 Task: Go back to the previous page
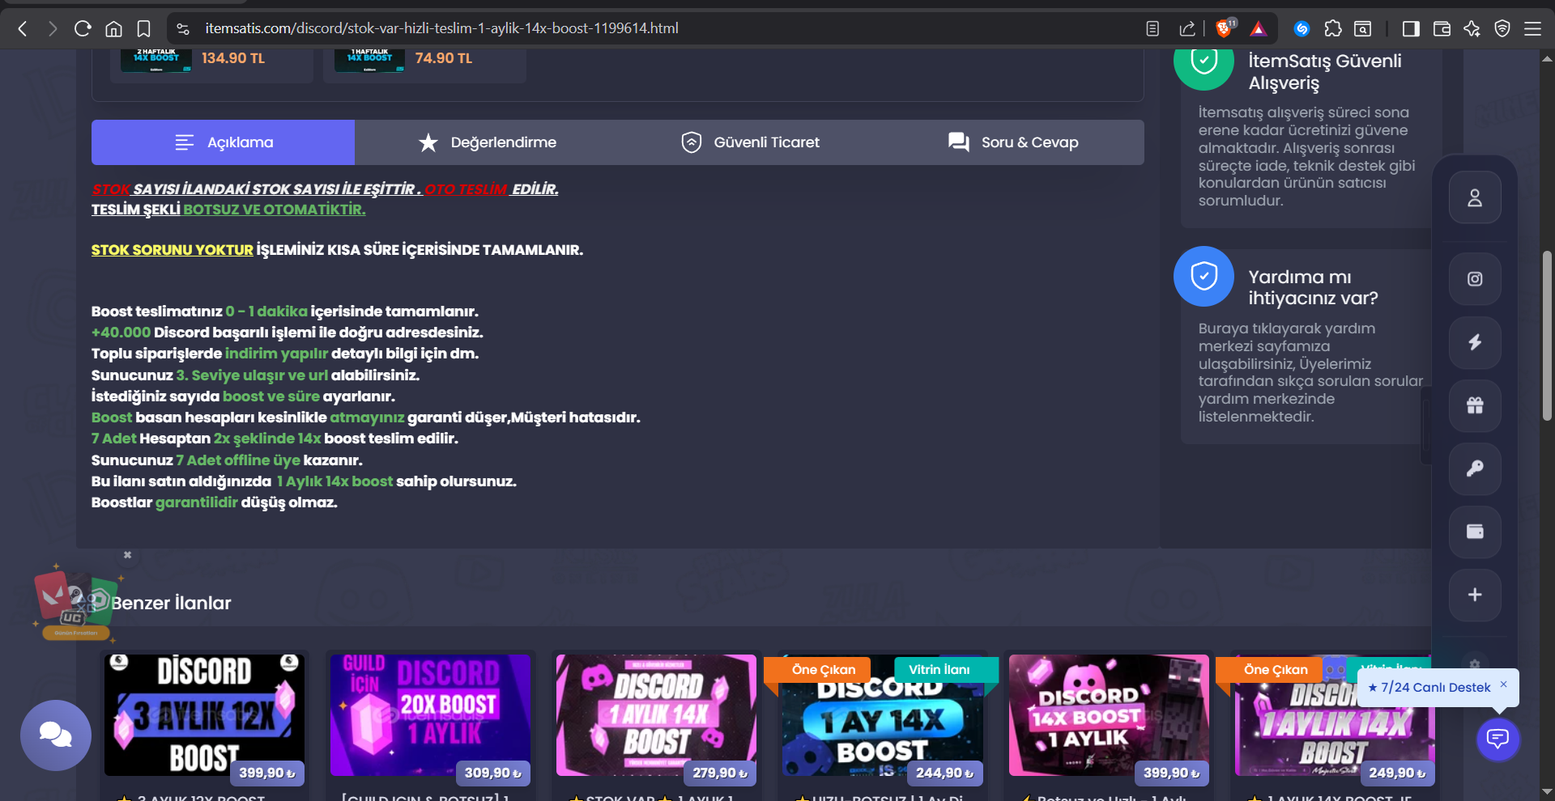(x=23, y=29)
